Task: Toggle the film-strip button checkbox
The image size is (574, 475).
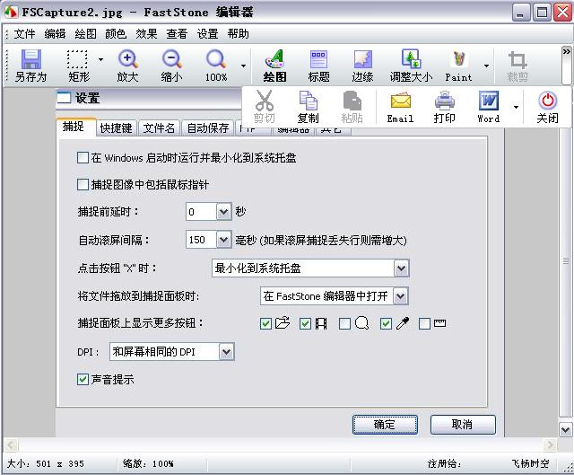Action: point(305,323)
